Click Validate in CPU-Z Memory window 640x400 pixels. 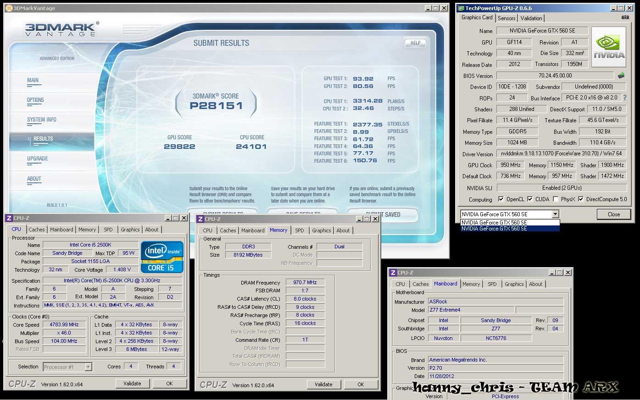(x=323, y=384)
